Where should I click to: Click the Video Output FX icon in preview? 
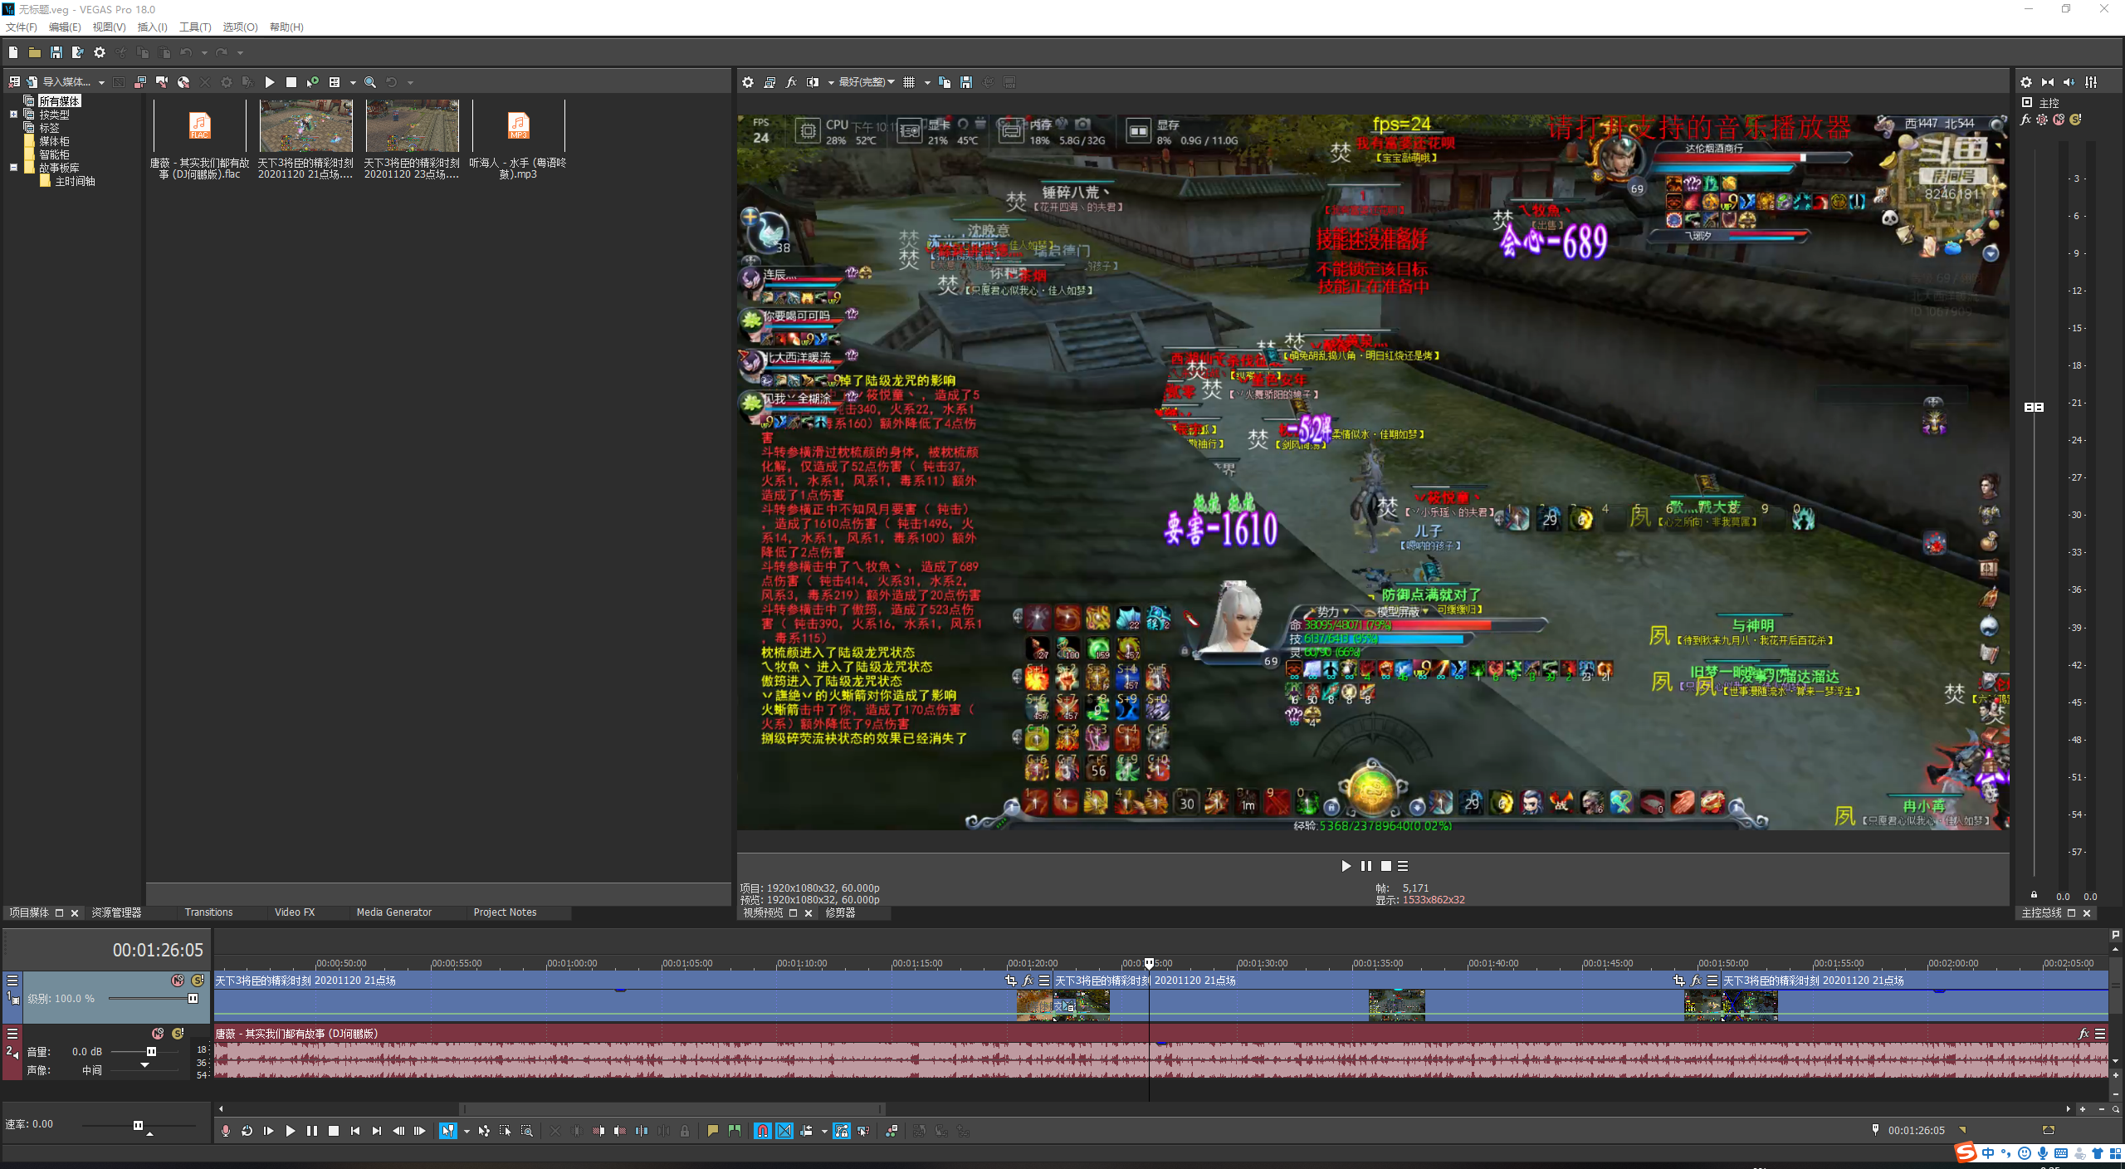pos(791,82)
